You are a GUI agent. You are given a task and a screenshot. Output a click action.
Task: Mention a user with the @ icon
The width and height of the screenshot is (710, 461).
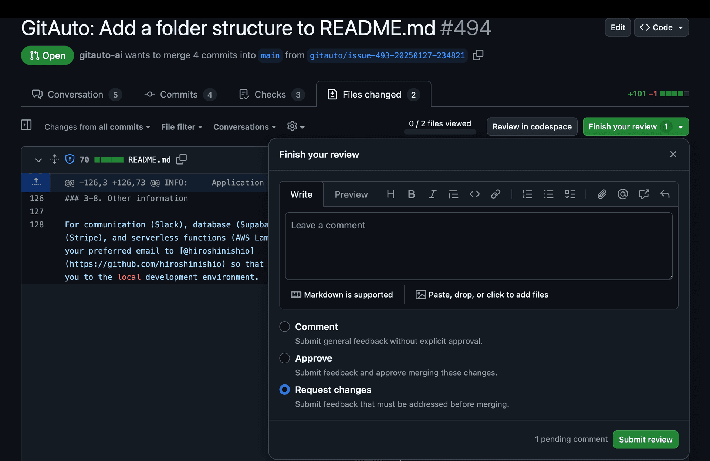623,194
